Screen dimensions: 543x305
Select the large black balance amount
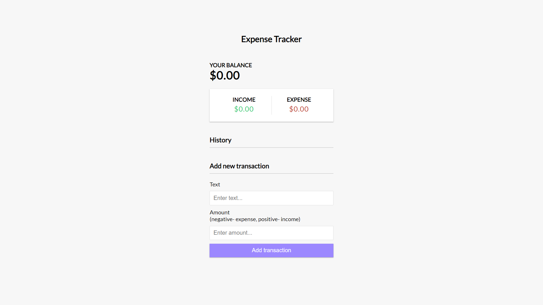pyautogui.click(x=225, y=75)
